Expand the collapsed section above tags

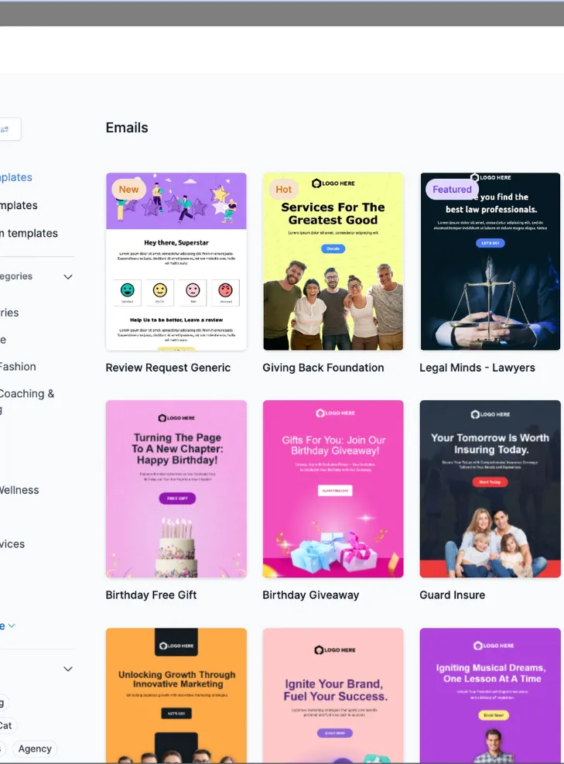(x=68, y=669)
